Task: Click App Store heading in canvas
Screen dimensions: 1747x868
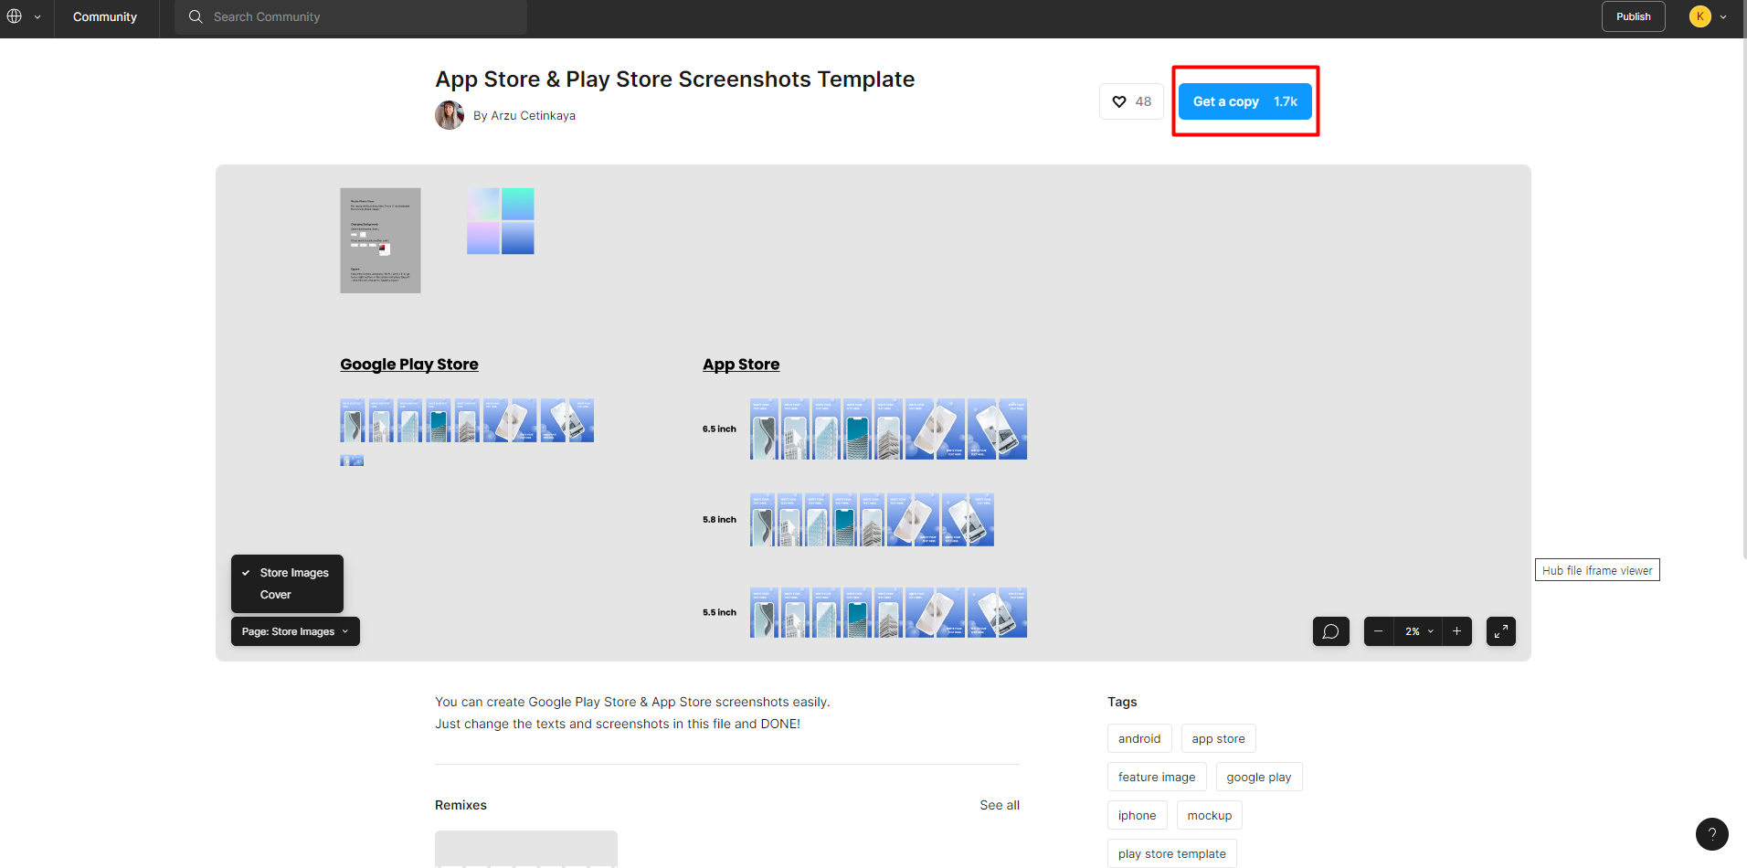Action: [741, 365]
